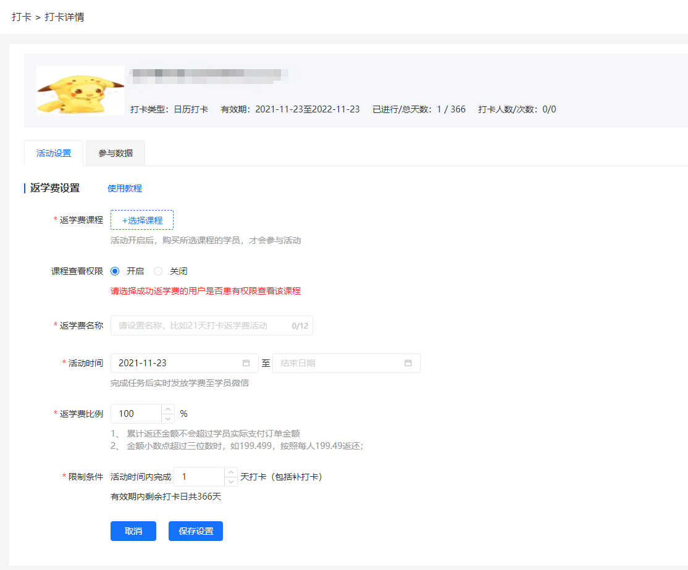Click the 取消 button
The image size is (688, 570).
tap(133, 531)
